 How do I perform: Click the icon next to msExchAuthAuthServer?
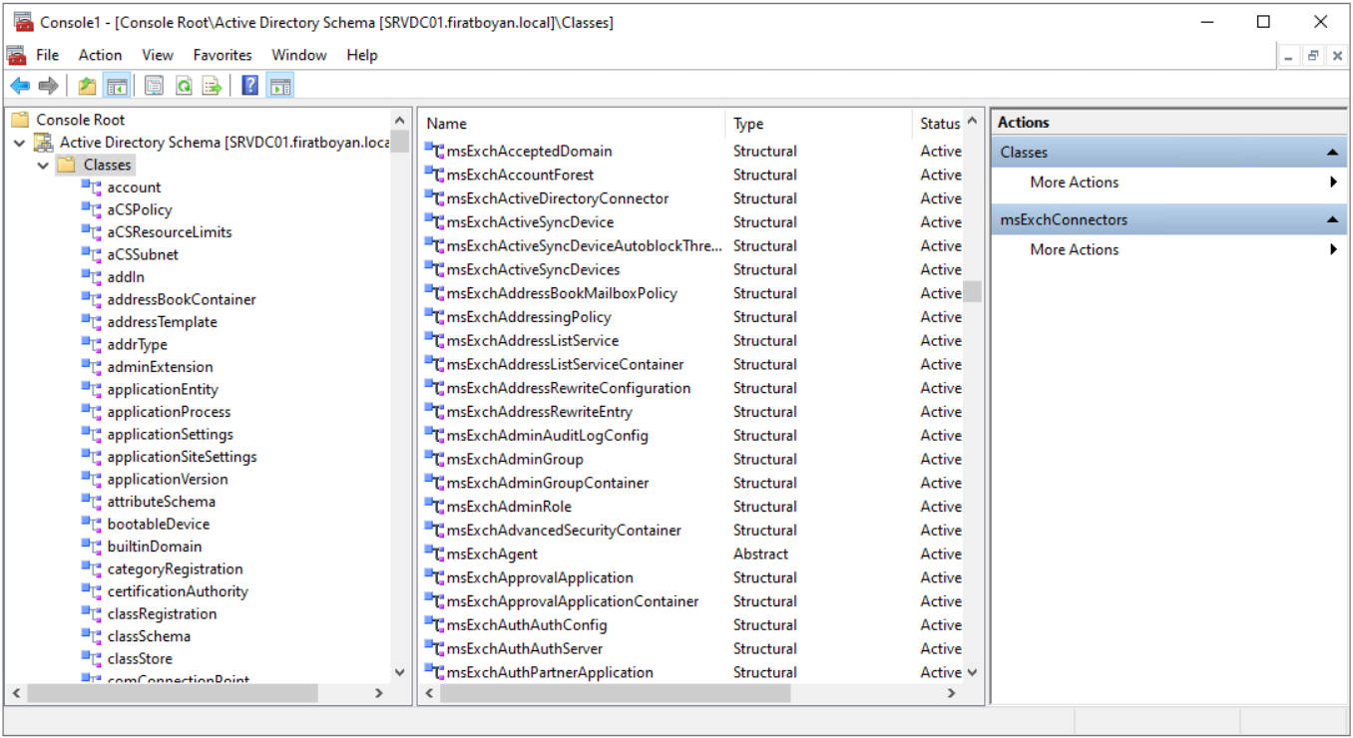434,648
